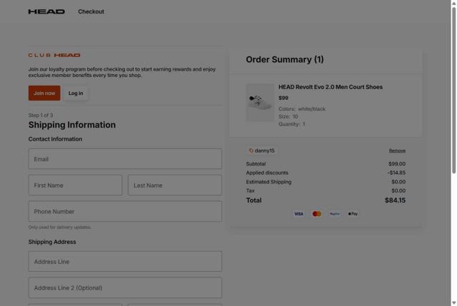Remove the danny15 discount code
The width and height of the screenshot is (457, 306).
(x=397, y=151)
